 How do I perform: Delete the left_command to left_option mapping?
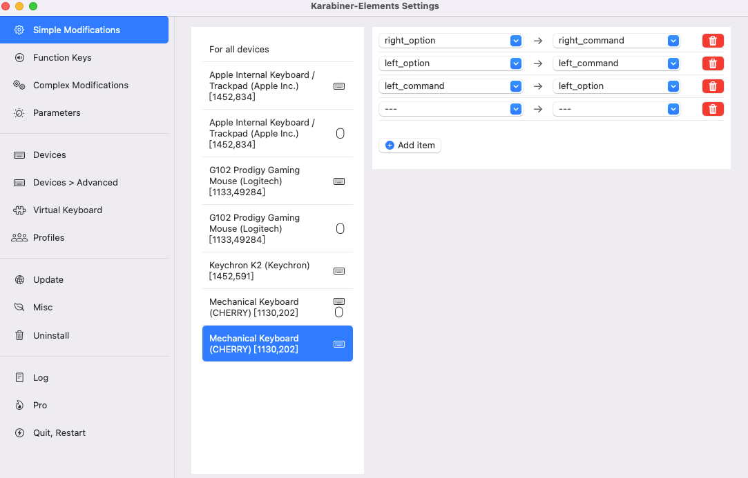(x=713, y=86)
